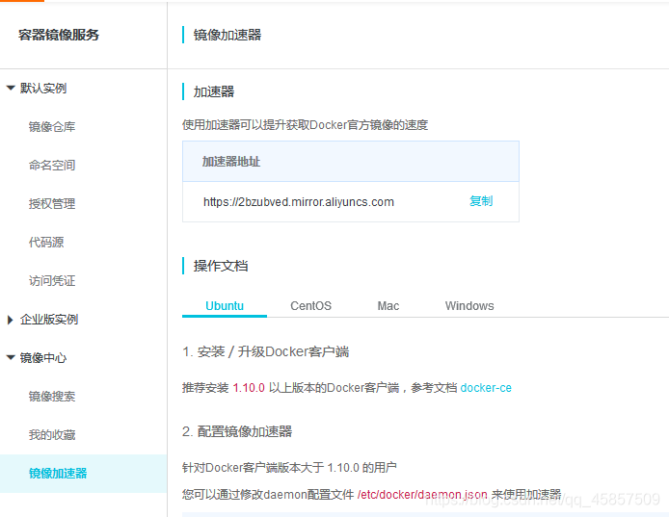Screen dimensions: 669x517
Task: Click the /etc/docker/daemon.json path text
Action: 422,495
